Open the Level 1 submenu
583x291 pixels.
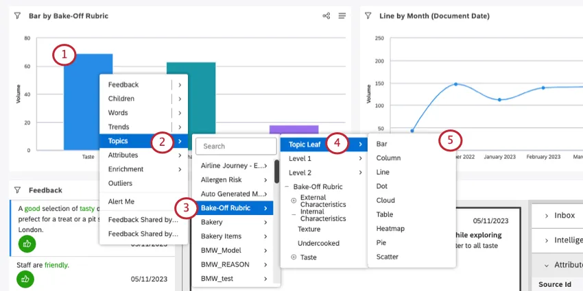tap(321, 158)
